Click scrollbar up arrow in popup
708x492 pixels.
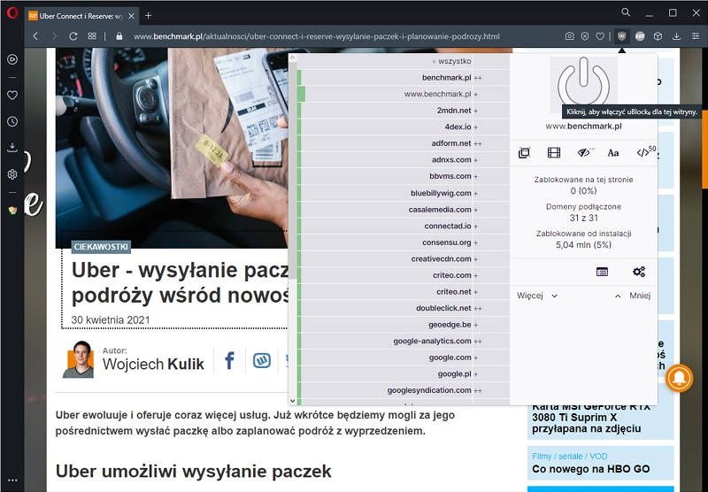[x=293, y=58]
